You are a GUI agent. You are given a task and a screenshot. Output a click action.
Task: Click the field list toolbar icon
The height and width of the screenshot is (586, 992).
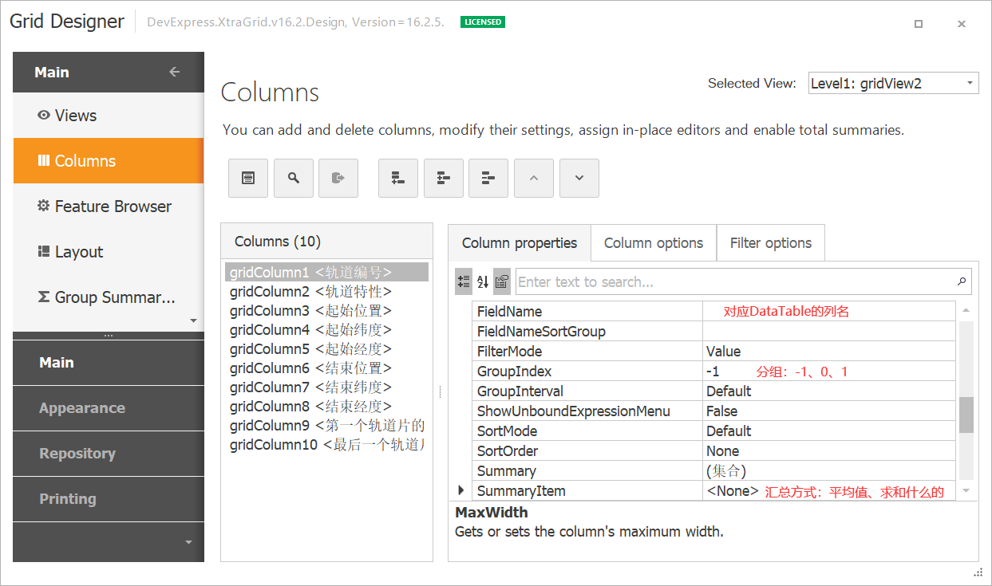248,178
